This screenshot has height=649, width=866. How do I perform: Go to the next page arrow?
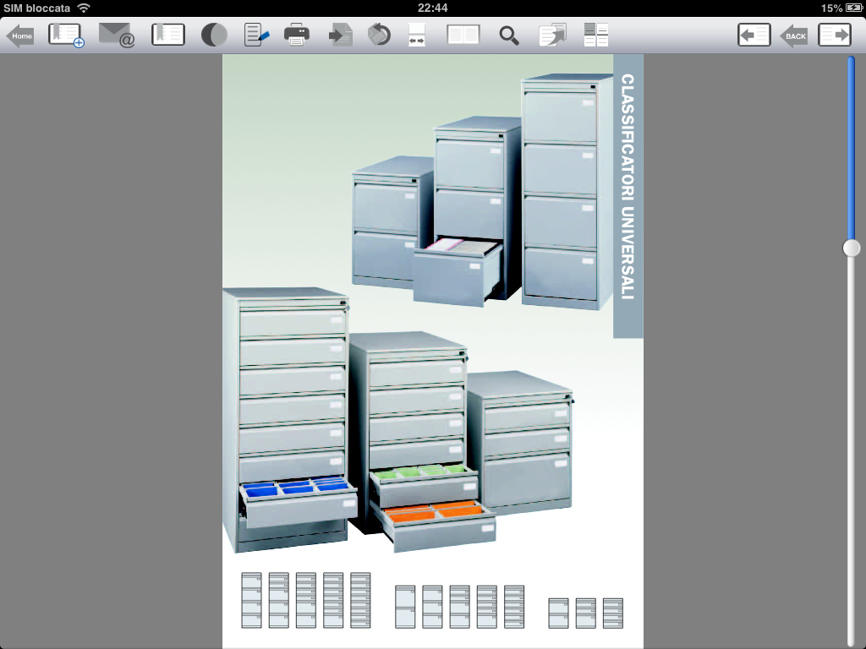click(x=835, y=35)
